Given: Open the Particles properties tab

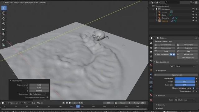Looking at the screenshot, I should 151,78.
